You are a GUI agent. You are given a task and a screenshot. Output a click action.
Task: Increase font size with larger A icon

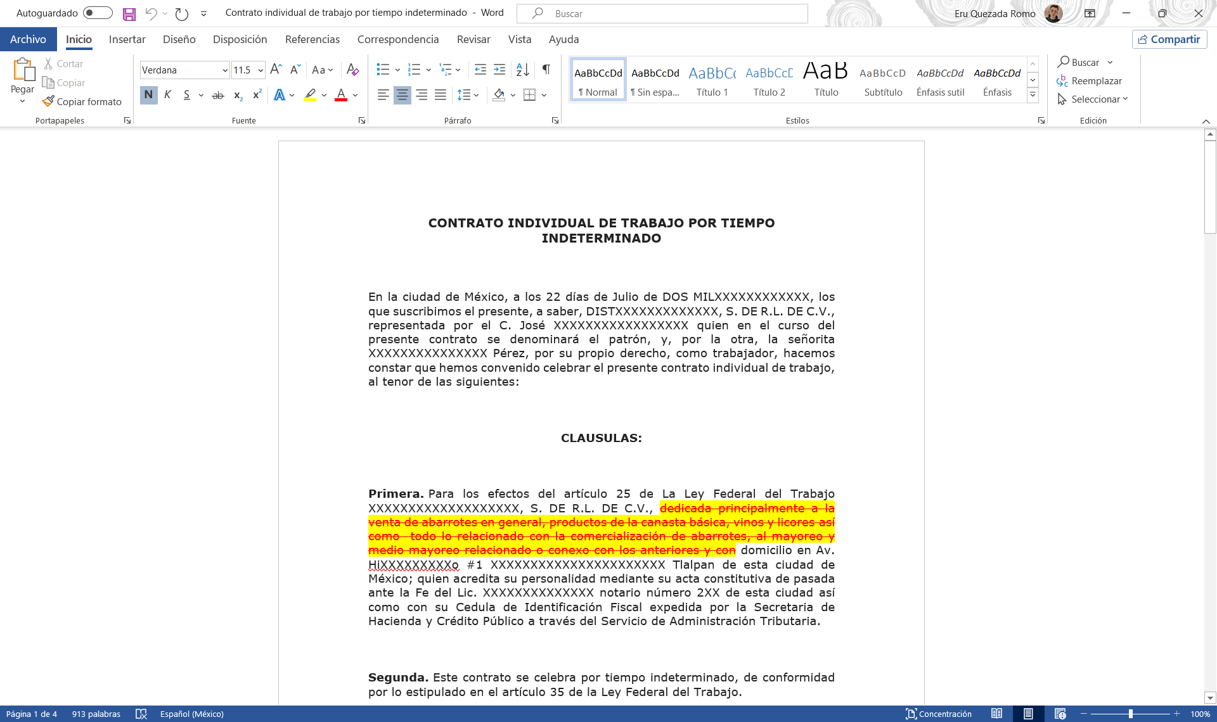coord(276,70)
